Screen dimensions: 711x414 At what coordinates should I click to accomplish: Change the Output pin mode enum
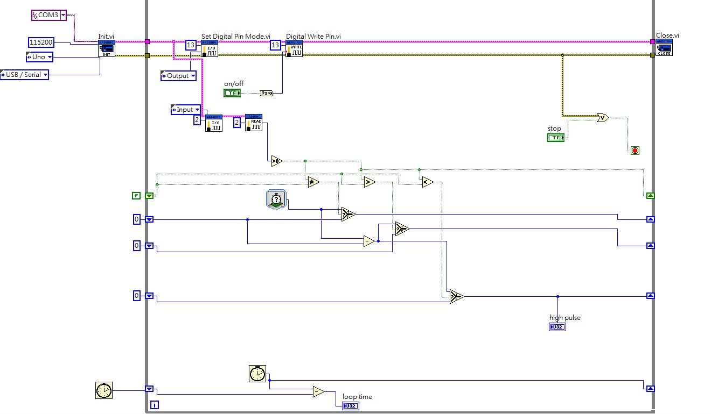[178, 76]
